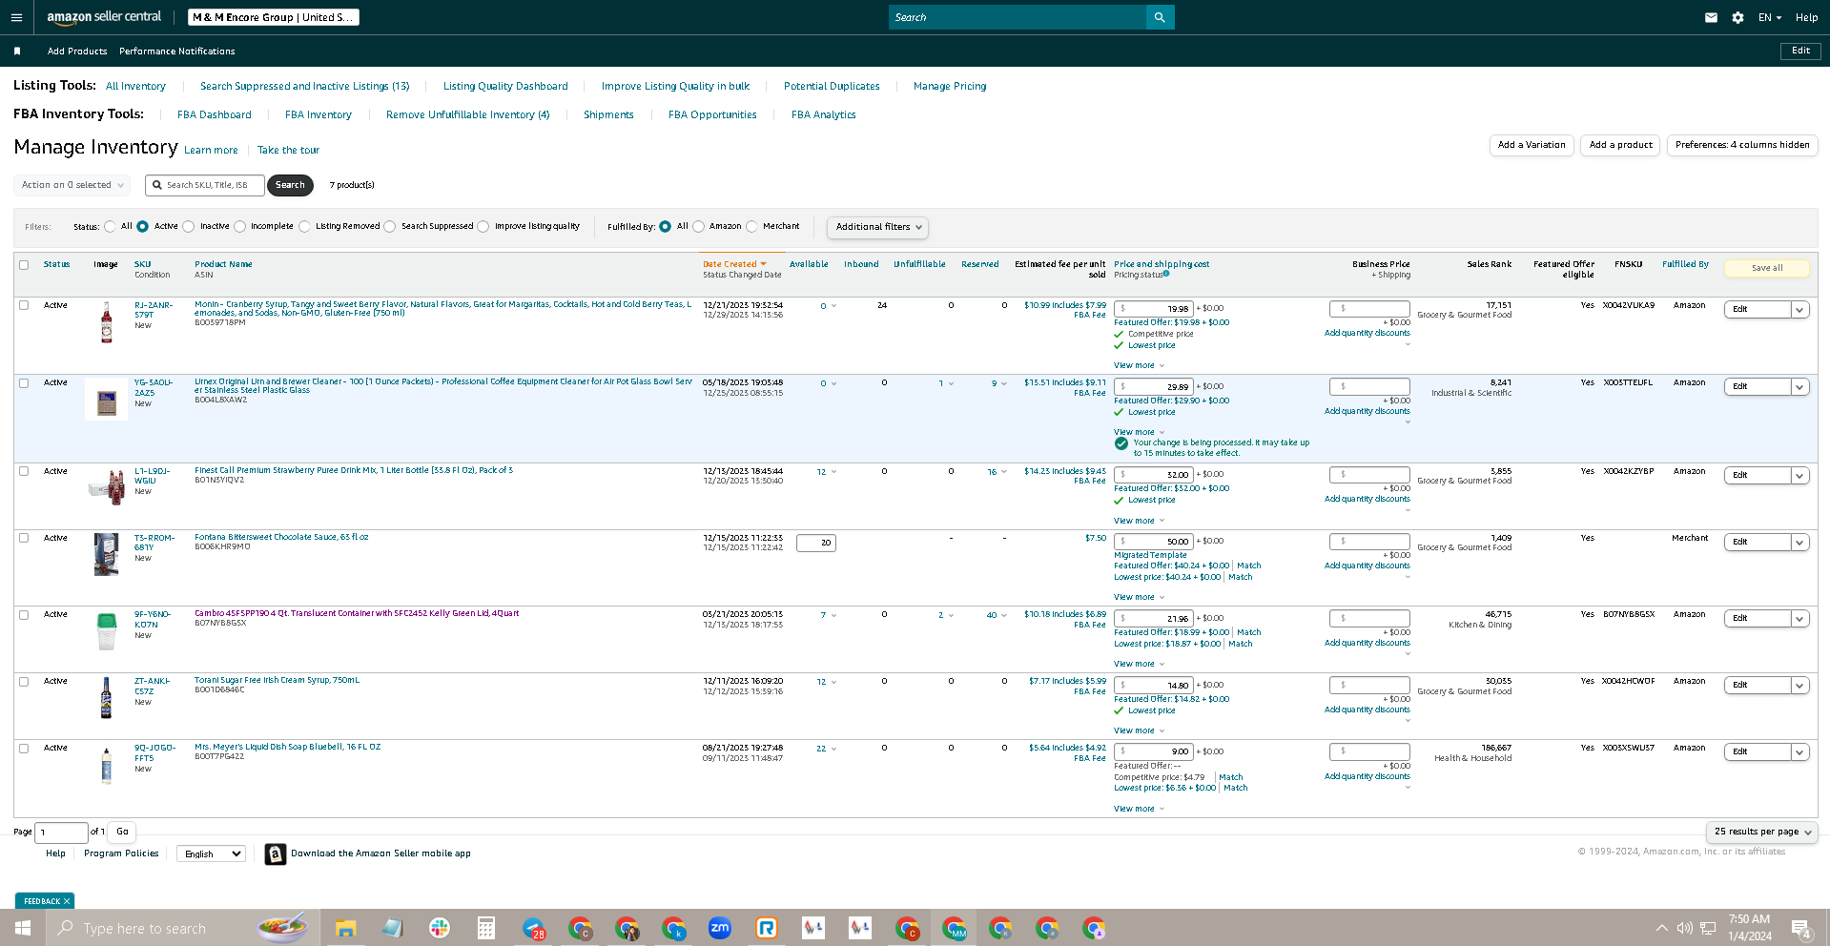The image size is (1830, 946).
Task: Sort by Date Created arrow
Action: point(763,264)
